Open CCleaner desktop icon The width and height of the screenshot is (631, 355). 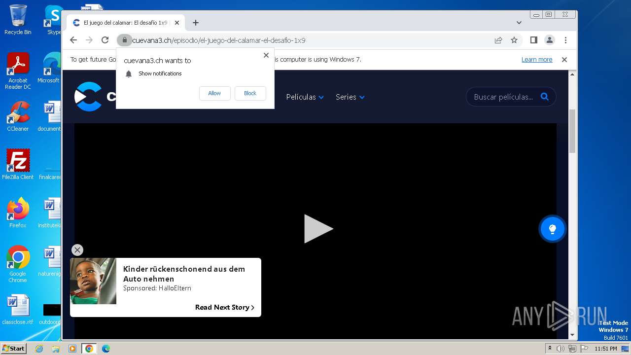(x=18, y=116)
